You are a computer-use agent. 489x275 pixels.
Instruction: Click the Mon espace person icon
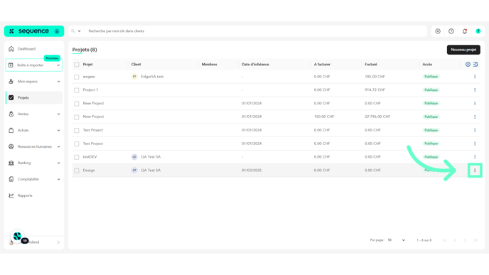tap(11, 82)
